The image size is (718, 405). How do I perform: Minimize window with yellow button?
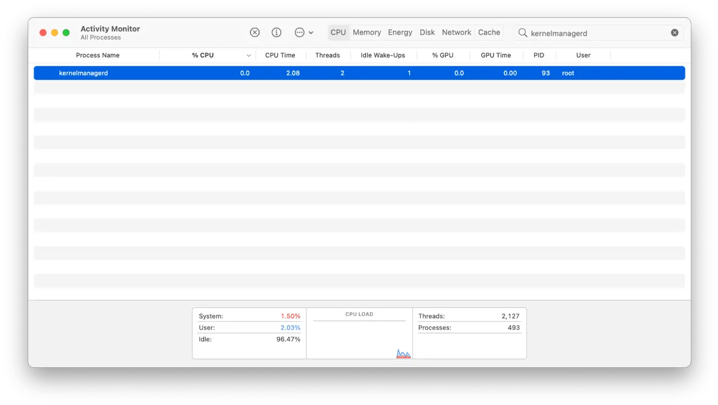54,33
